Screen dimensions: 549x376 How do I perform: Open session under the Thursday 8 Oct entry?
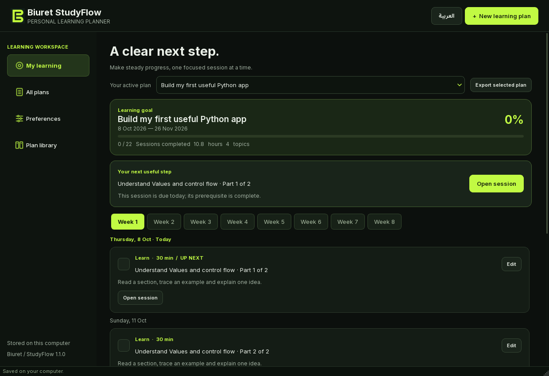coord(140,298)
